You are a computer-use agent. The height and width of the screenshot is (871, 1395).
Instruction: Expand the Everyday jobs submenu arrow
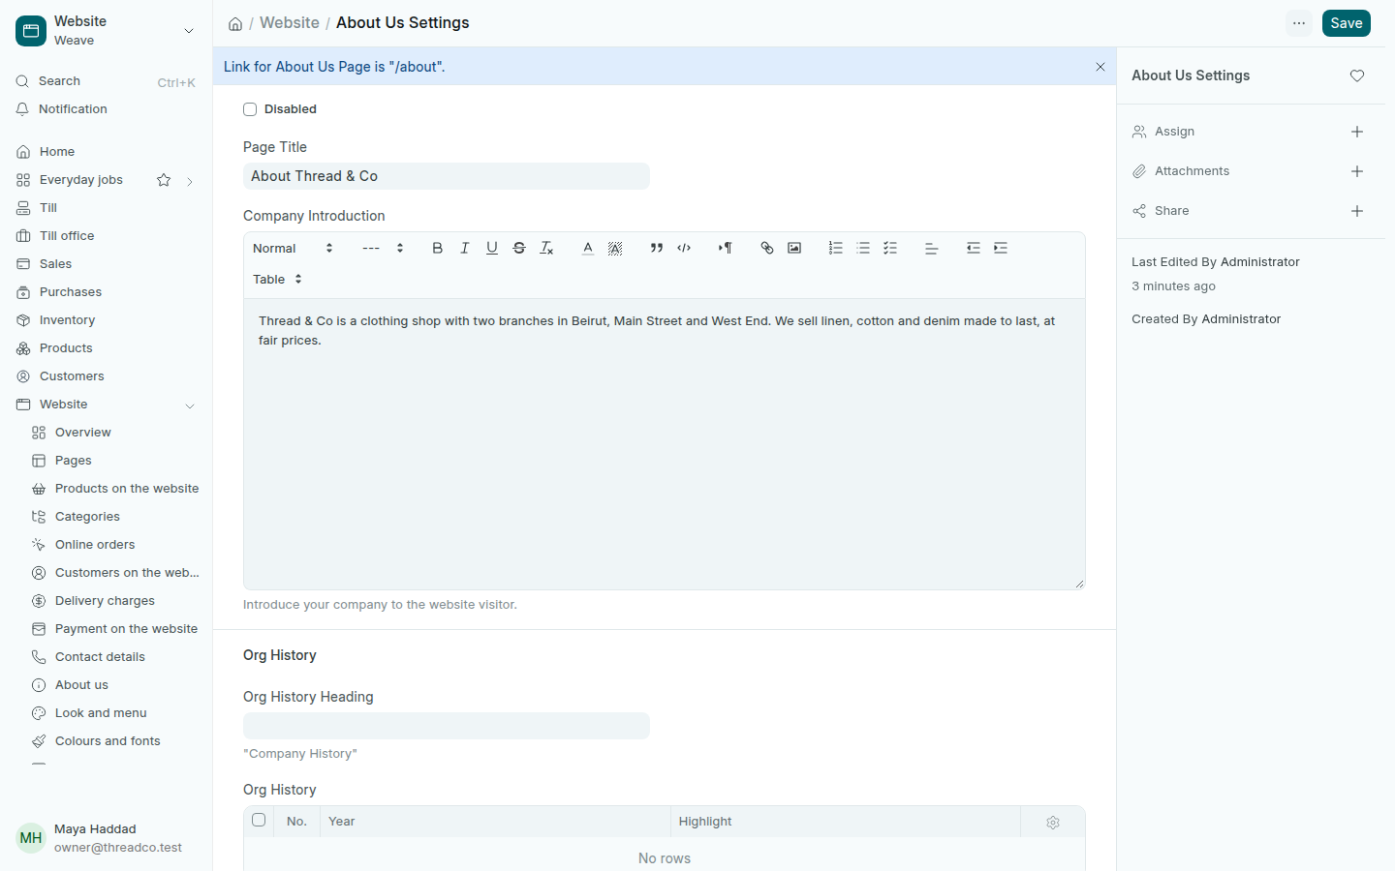(x=190, y=181)
